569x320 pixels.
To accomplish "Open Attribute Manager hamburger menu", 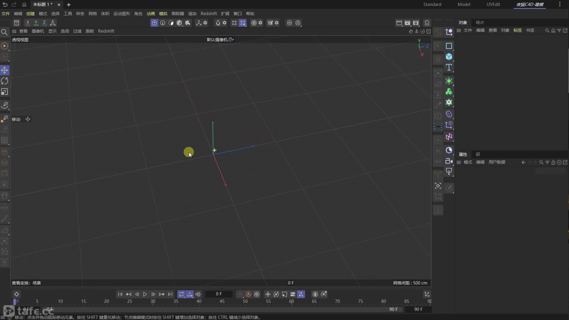I will [x=459, y=162].
